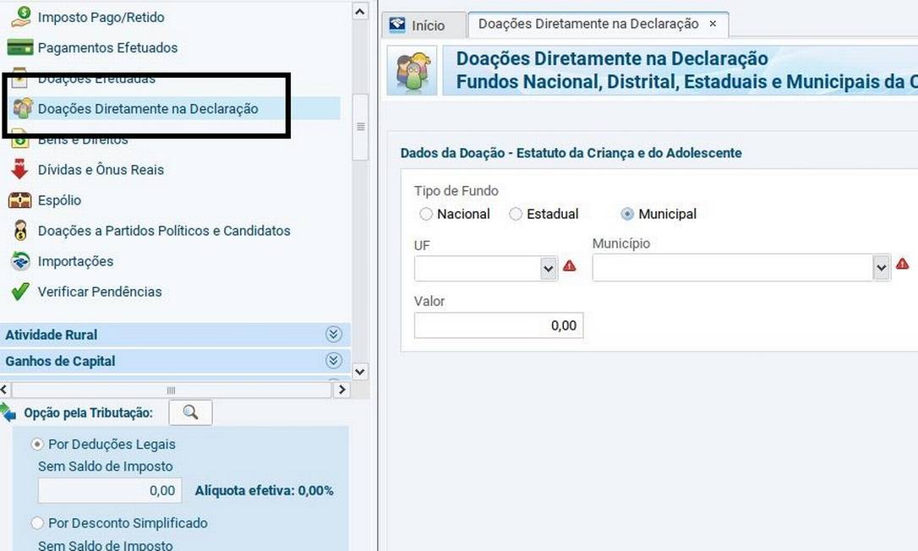
Task: Click the Verificar Pendências green checkmark icon
Action: [20, 291]
